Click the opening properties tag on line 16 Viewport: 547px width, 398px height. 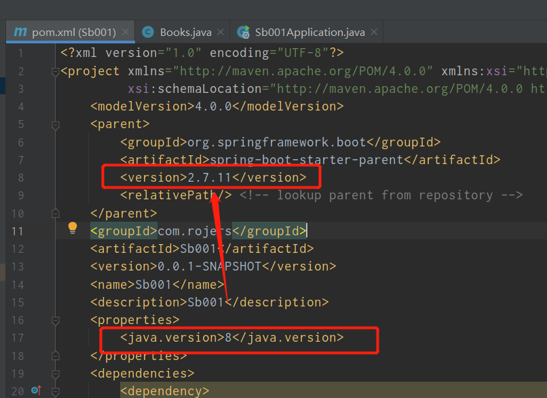(134, 320)
